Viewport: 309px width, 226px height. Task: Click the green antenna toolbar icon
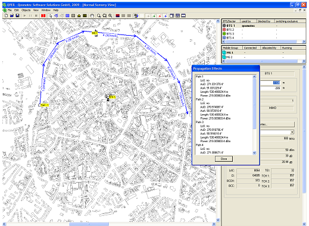pyautogui.click(x=154, y=15)
